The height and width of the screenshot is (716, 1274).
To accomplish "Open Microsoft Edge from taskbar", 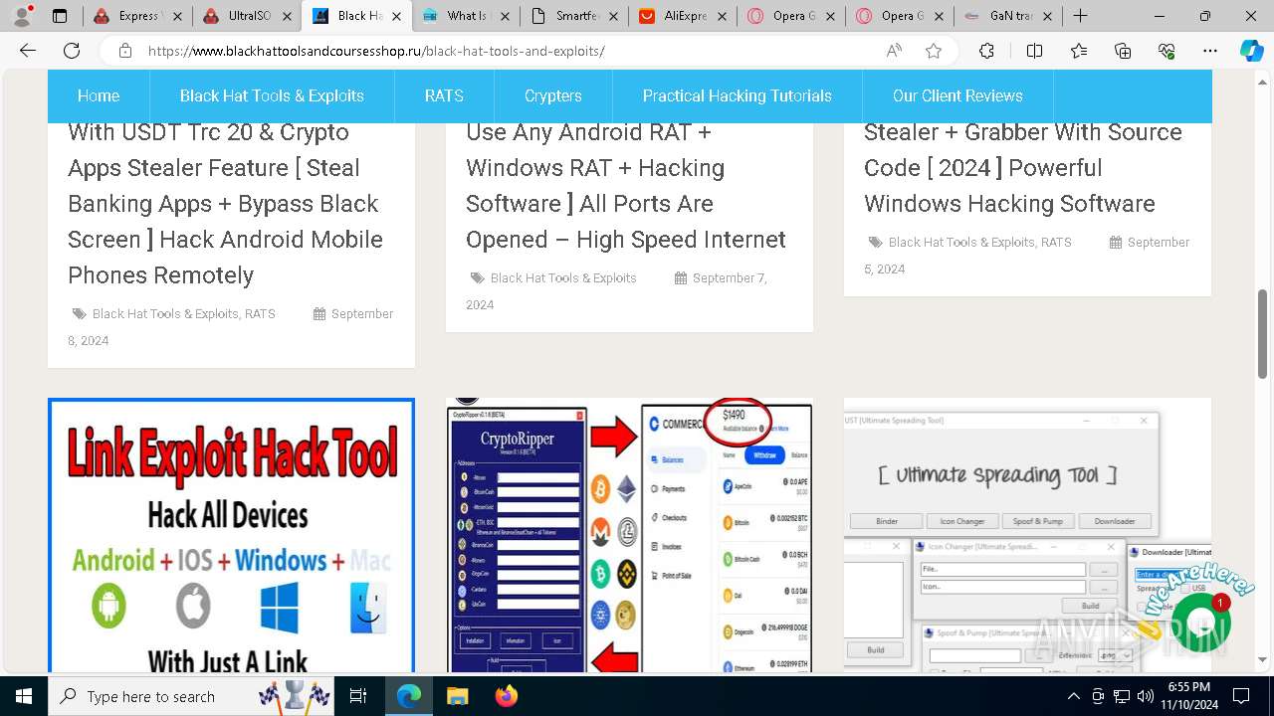I will tap(409, 696).
